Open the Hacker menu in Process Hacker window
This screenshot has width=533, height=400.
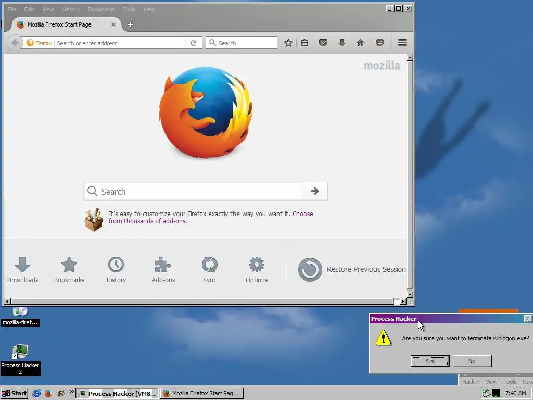[471, 382]
